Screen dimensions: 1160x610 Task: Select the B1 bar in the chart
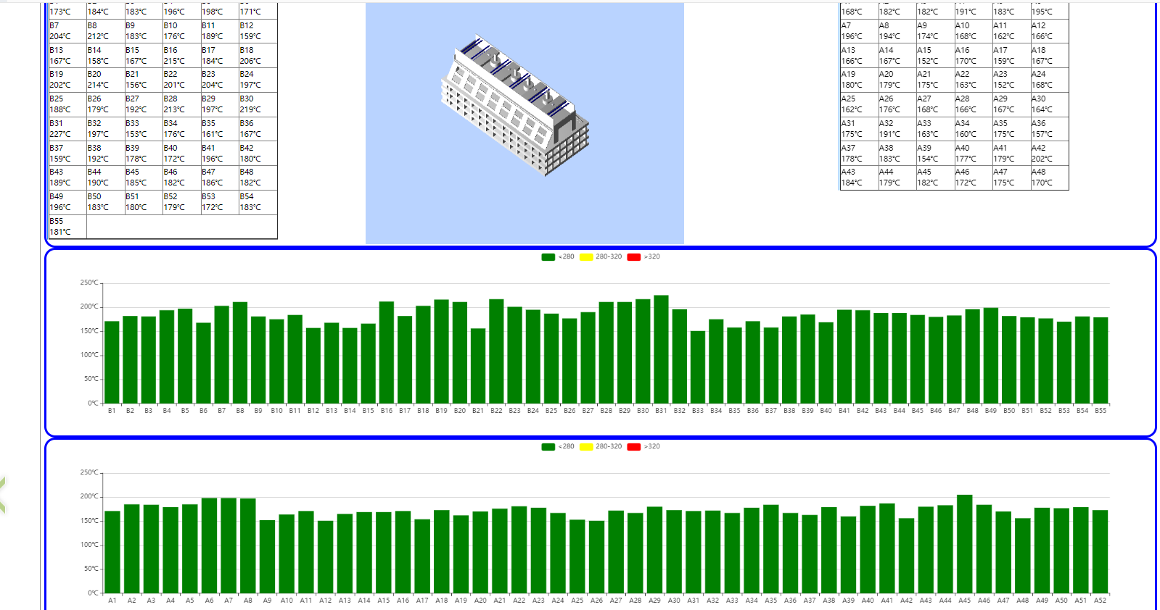tap(112, 362)
